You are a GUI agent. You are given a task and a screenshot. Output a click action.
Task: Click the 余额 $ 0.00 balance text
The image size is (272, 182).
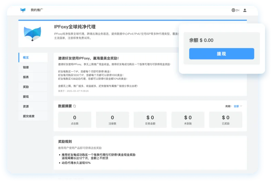201,40
